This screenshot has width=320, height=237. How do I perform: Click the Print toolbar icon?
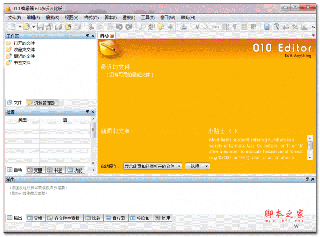point(183,27)
